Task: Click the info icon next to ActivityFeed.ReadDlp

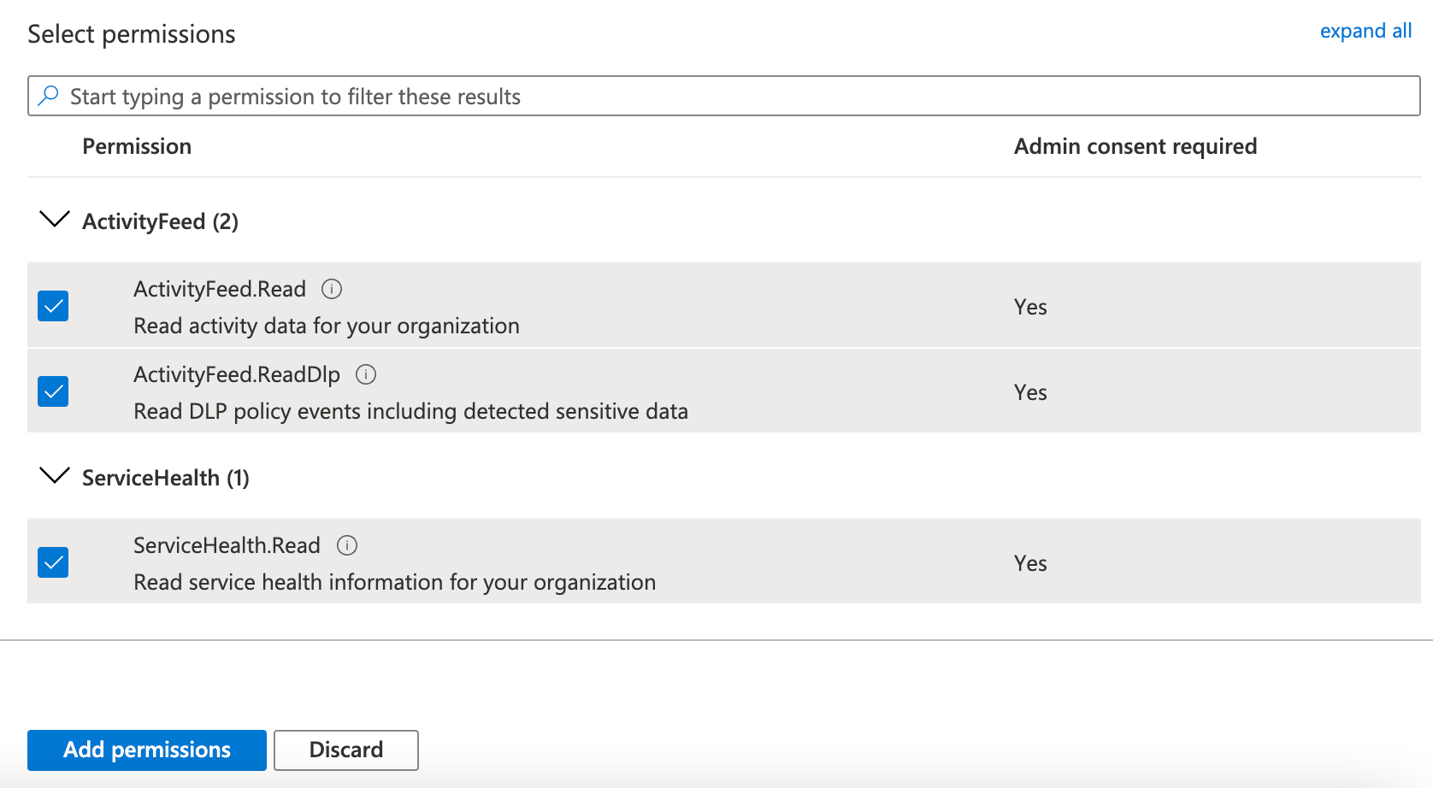Action: click(x=366, y=374)
